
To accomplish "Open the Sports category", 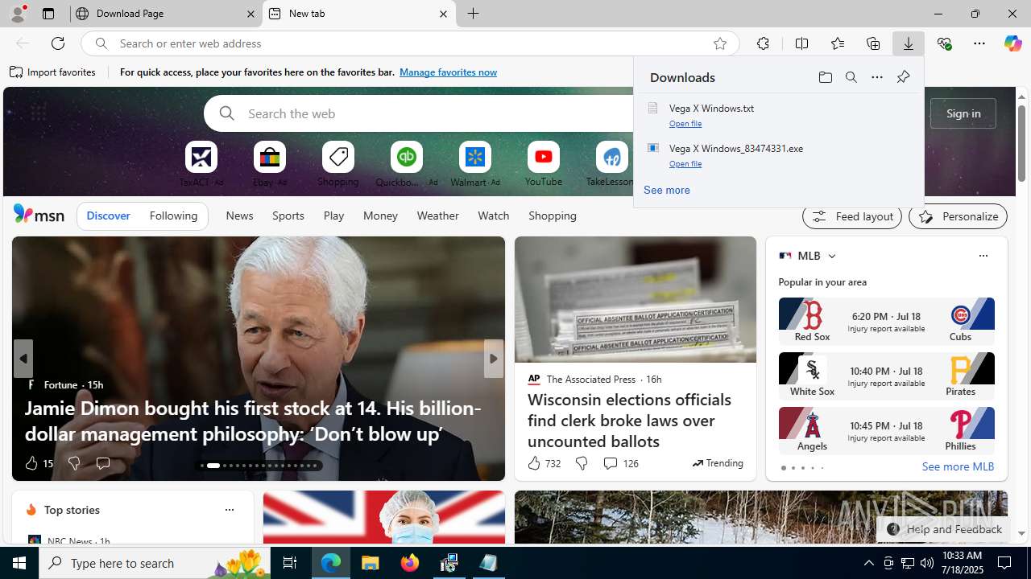I will 288,216.
